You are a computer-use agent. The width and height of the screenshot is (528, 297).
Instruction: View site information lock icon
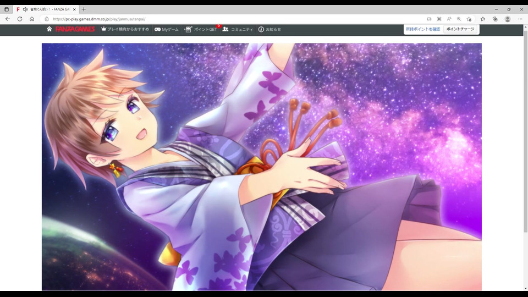47,19
